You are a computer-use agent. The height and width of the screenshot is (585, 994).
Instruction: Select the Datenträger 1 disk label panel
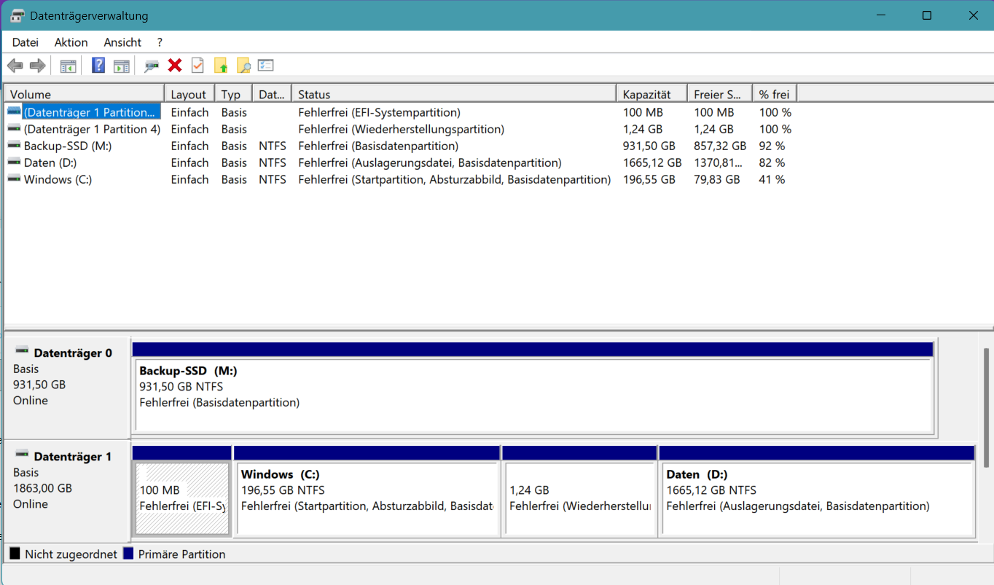click(x=67, y=490)
